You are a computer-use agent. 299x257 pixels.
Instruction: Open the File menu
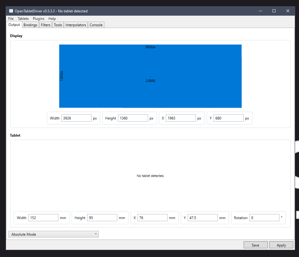point(11,18)
